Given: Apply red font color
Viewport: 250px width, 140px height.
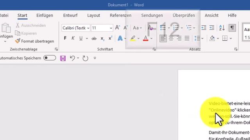Looking at the screenshot, I should (146, 38).
